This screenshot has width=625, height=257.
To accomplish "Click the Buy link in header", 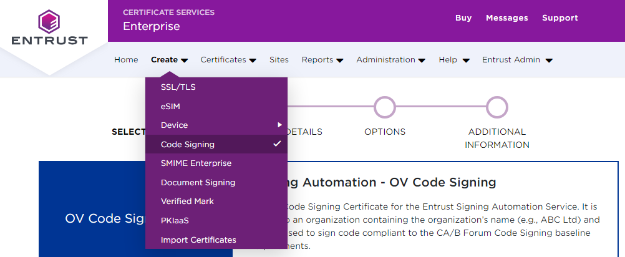I will point(463,18).
